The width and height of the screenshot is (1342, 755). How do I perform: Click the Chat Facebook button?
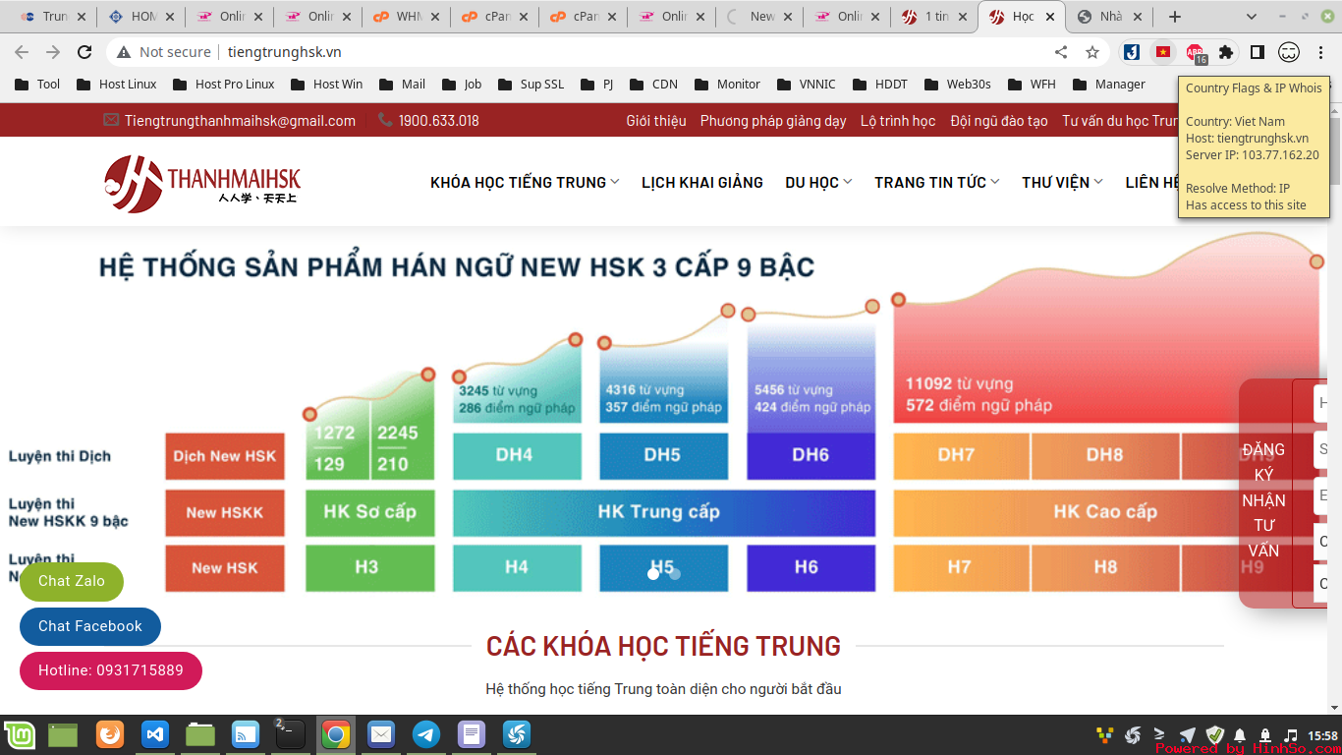90,626
